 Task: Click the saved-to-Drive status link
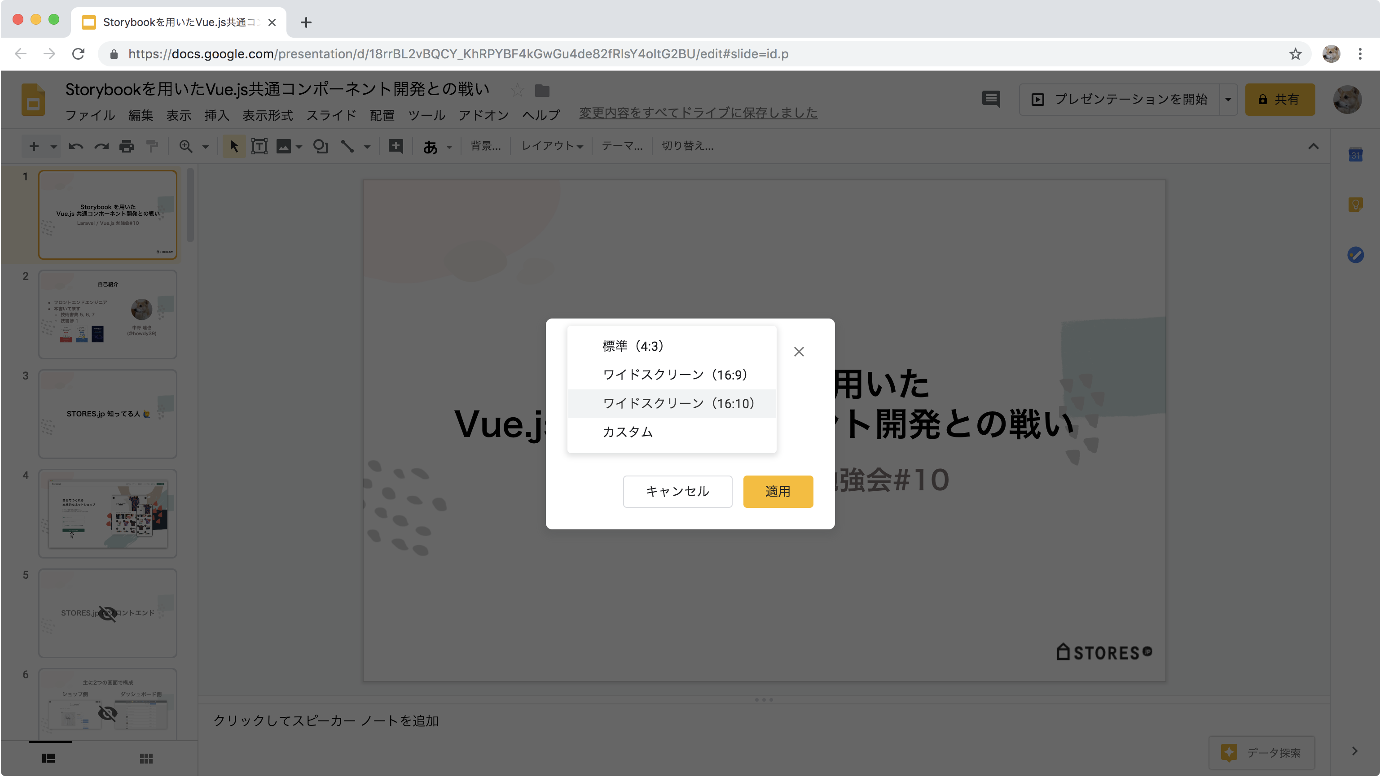pyautogui.click(x=698, y=113)
